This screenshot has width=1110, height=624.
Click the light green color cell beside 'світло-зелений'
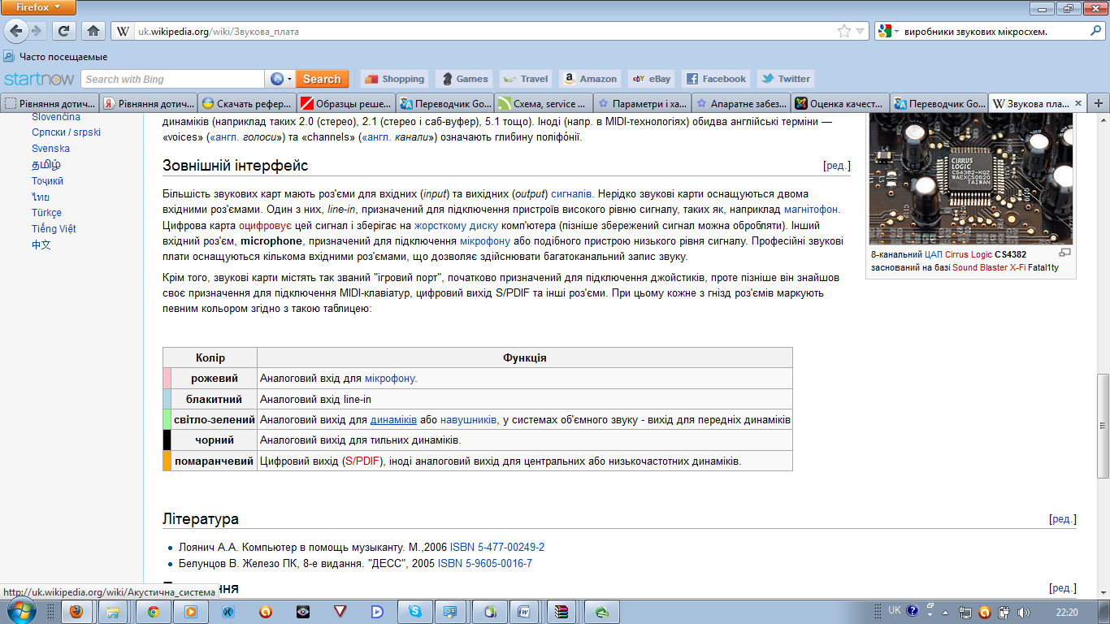tap(167, 419)
